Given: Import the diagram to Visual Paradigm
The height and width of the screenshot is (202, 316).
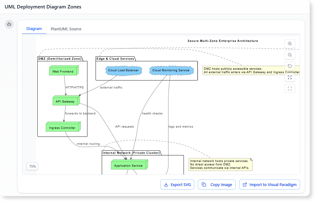Looking at the screenshot, I should click(x=269, y=184).
